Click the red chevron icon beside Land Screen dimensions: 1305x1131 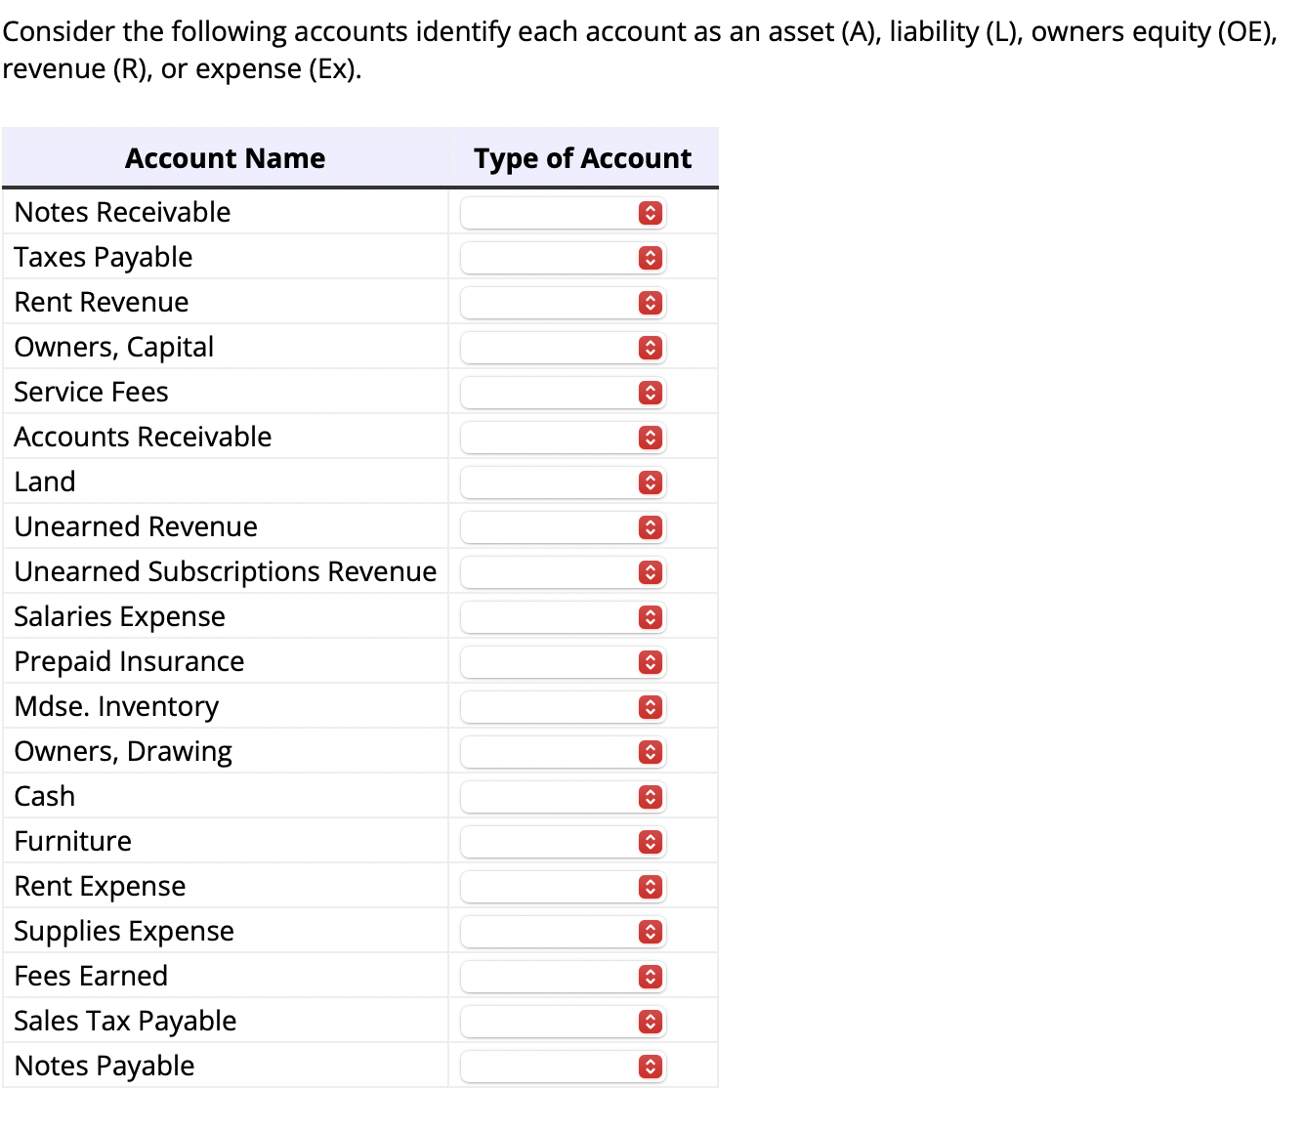point(651,482)
